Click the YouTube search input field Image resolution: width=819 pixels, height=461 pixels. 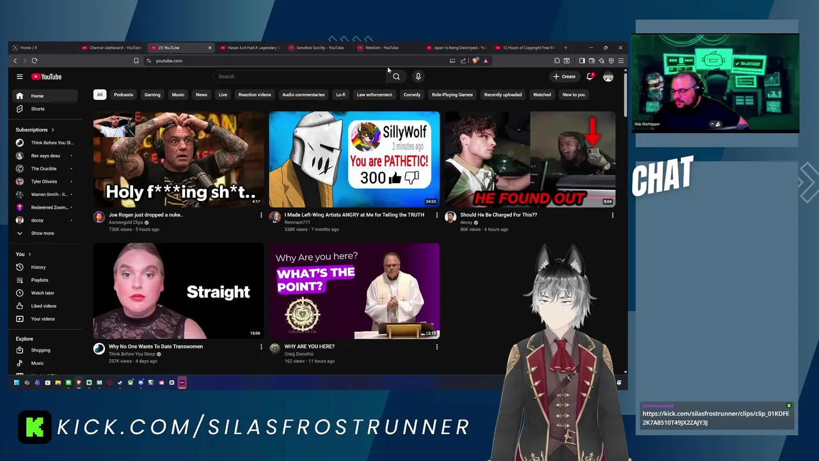coord(300,76)
